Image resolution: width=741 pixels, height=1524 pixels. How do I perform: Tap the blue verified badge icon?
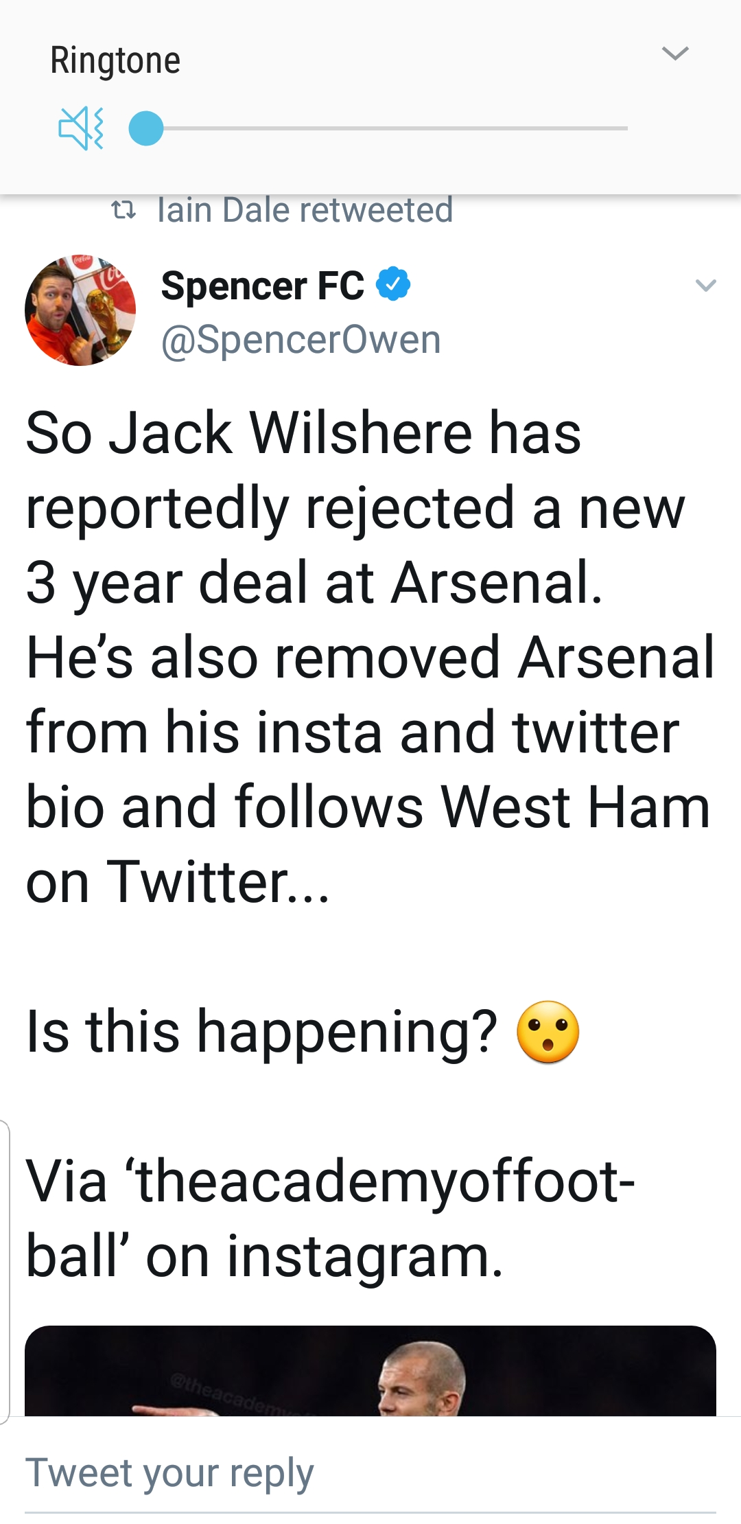tap(393, 285)
